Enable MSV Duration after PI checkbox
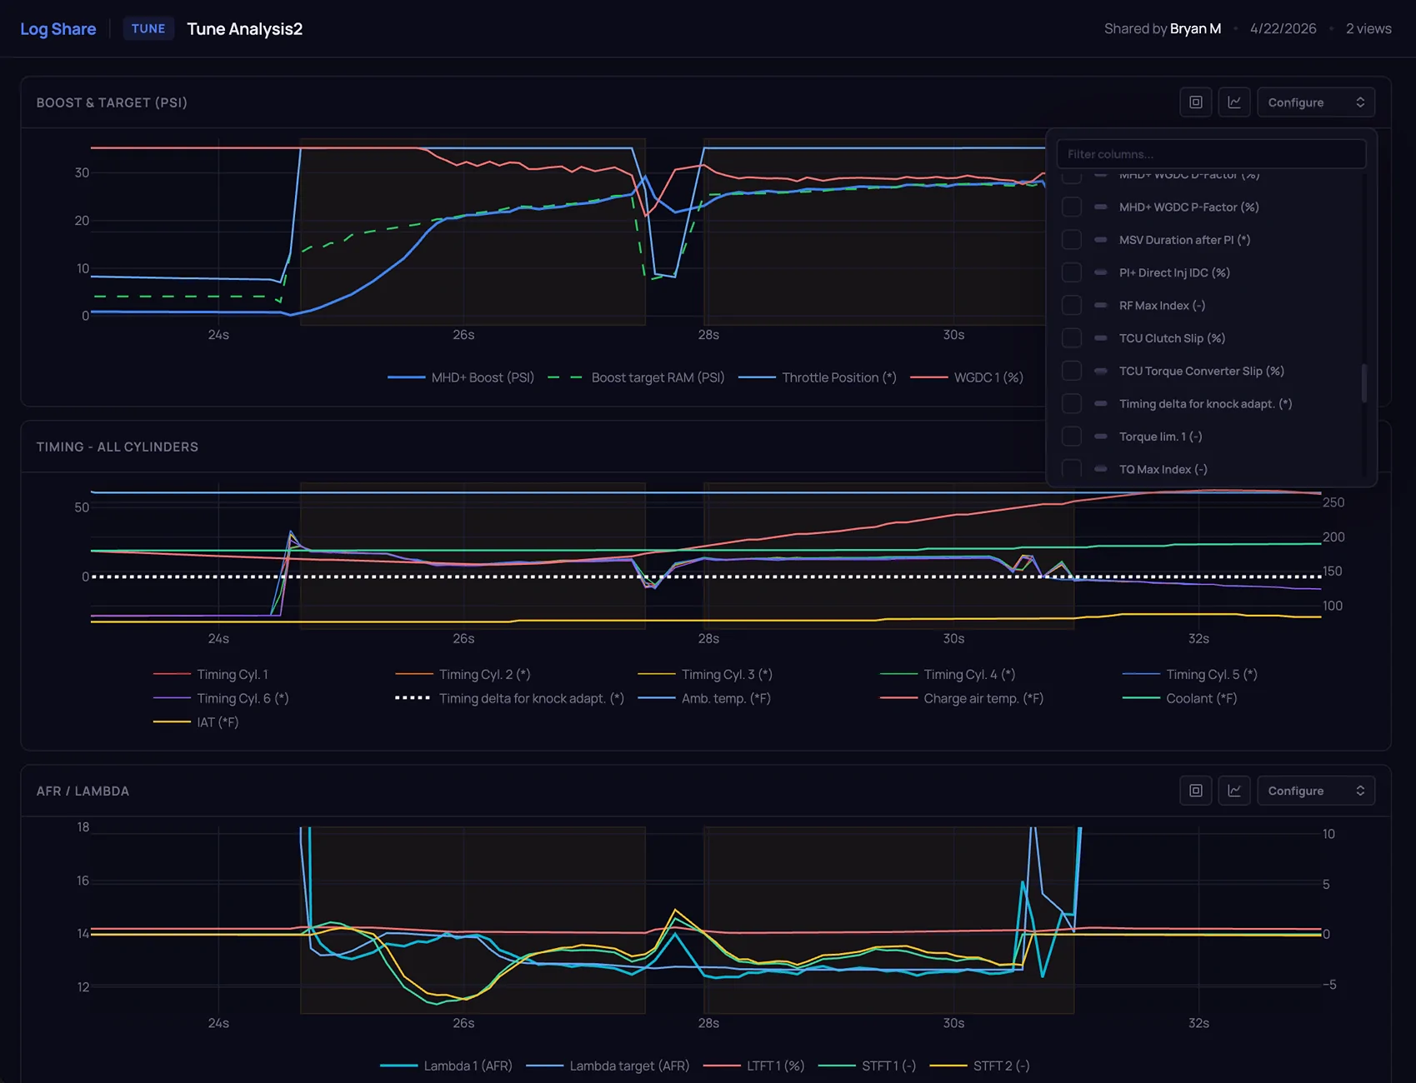 pos(1072,240)
